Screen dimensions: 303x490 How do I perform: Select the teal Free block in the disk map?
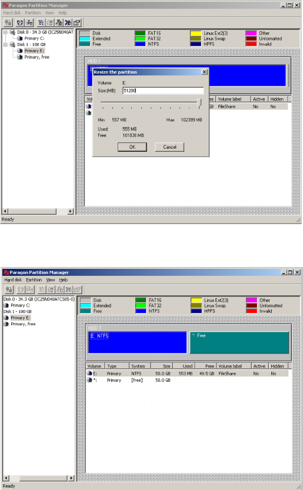click(239, 342)
